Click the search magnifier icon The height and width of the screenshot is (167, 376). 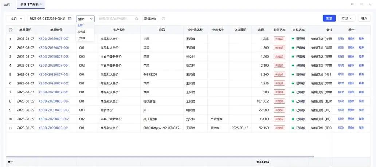click(137, 18)
